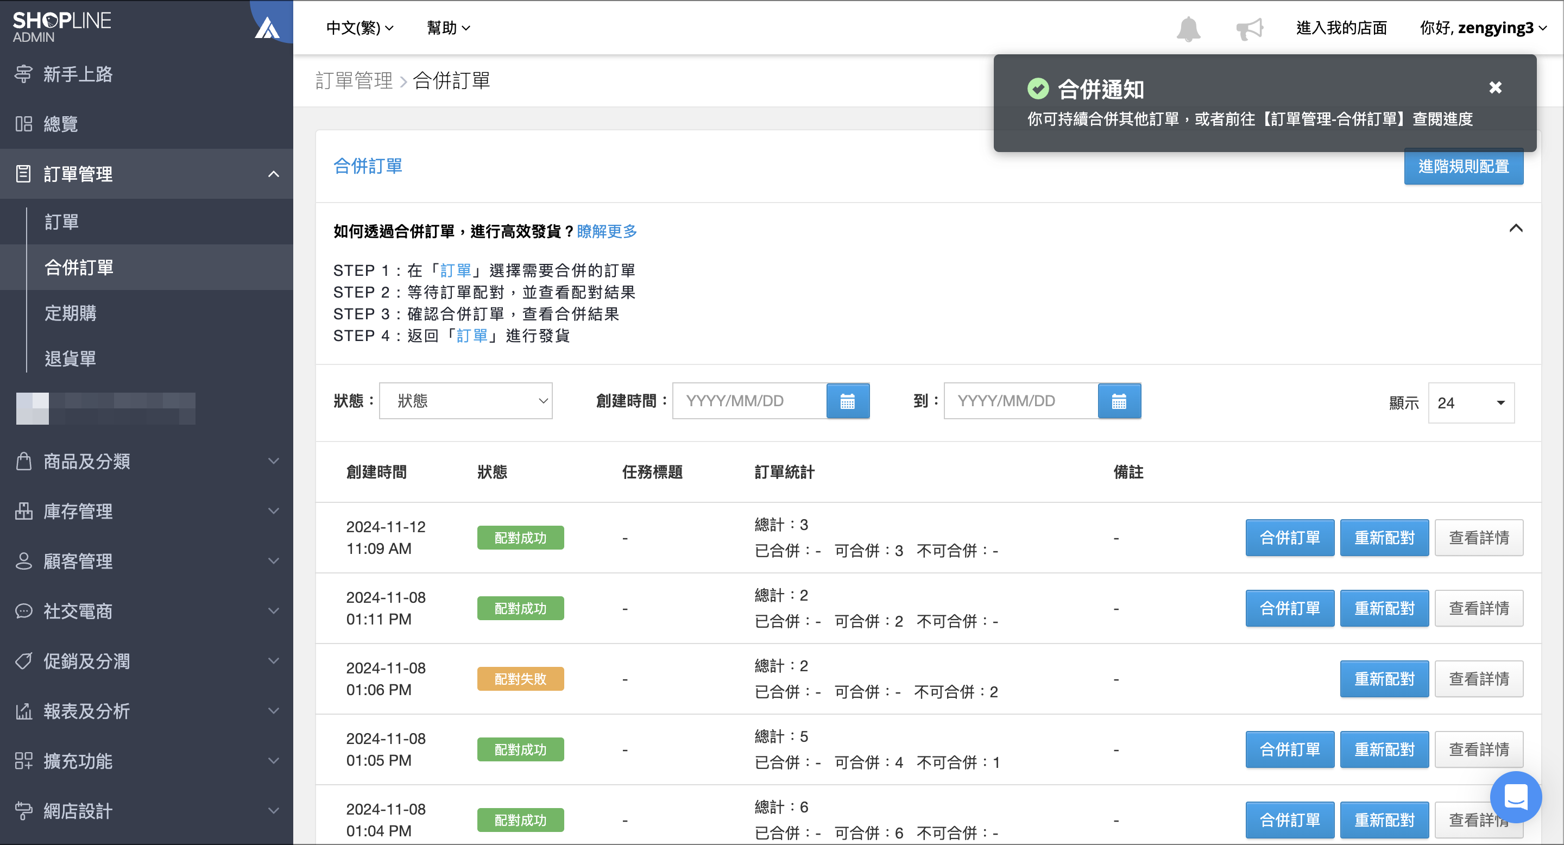Expand the 促銷及分潤 menu chevron
Viewport: 1564px width, 845px height.
[274, 660]
